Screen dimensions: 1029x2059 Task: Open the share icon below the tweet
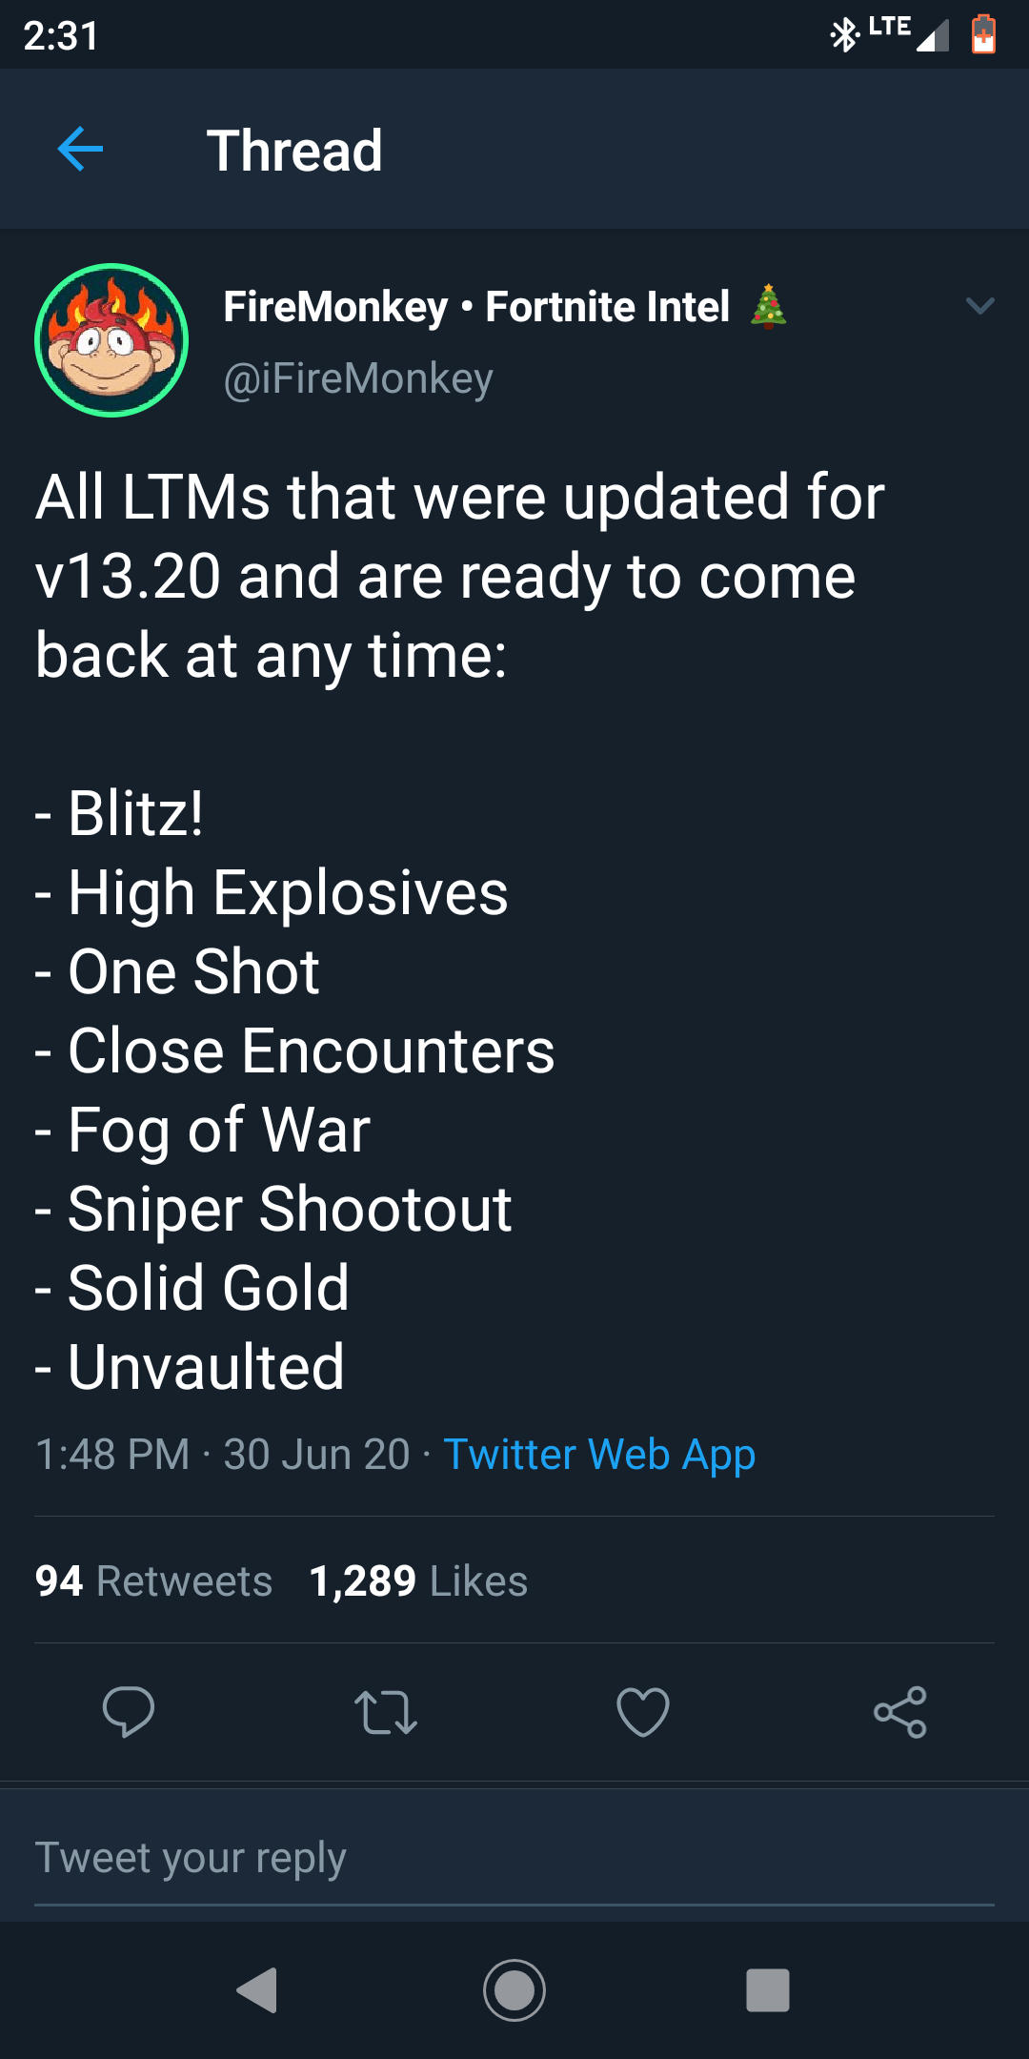coord(900,1716)
